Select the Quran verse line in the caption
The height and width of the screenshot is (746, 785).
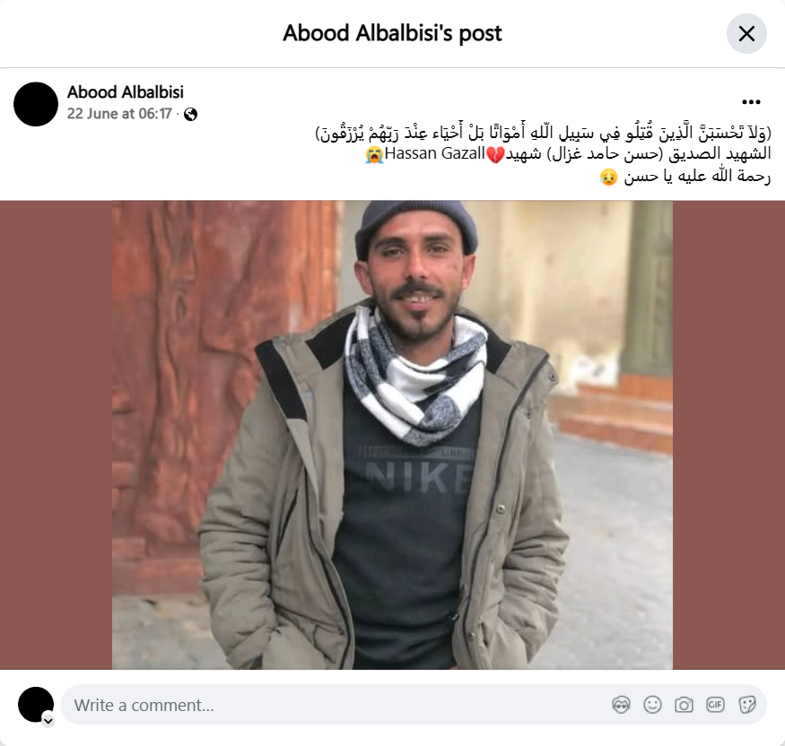coord(543,133)
